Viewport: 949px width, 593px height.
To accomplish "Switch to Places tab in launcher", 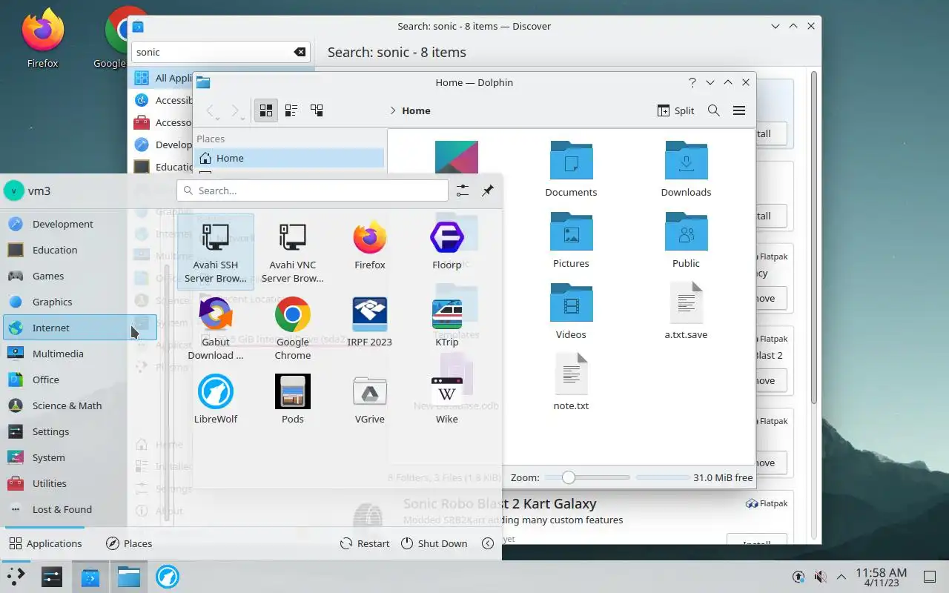I will coord(129,543).
